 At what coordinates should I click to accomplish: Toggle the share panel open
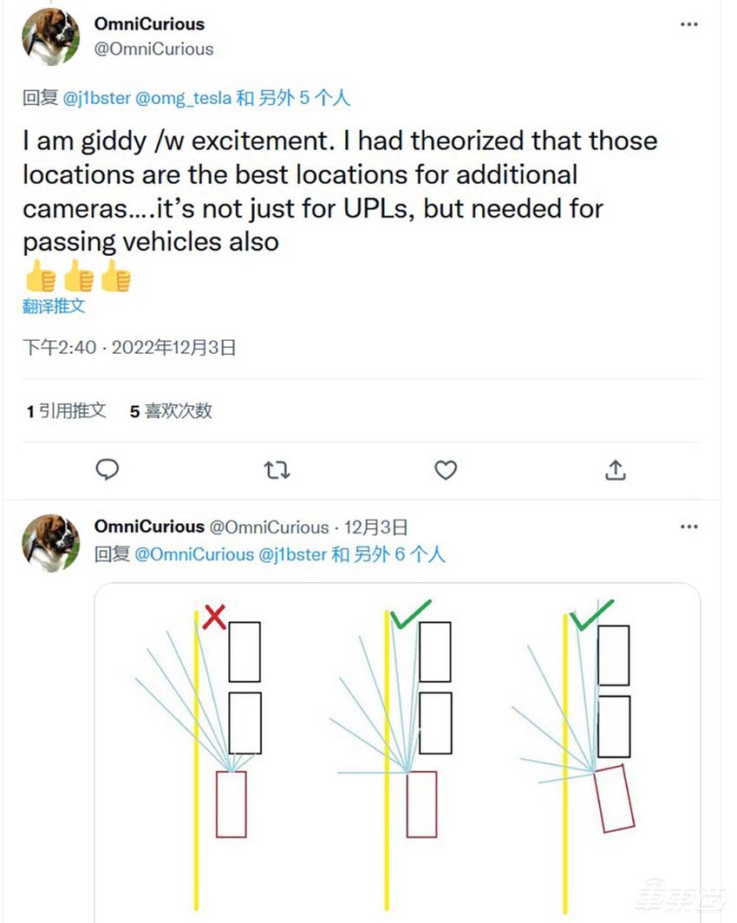(x=616, y=470)
